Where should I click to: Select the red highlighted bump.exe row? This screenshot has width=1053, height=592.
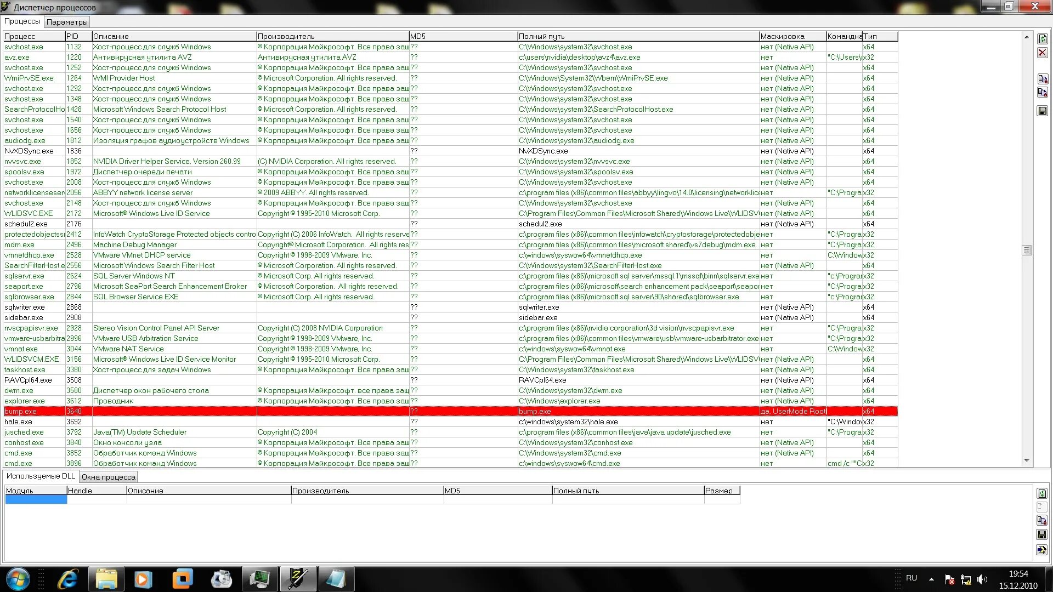450,411
